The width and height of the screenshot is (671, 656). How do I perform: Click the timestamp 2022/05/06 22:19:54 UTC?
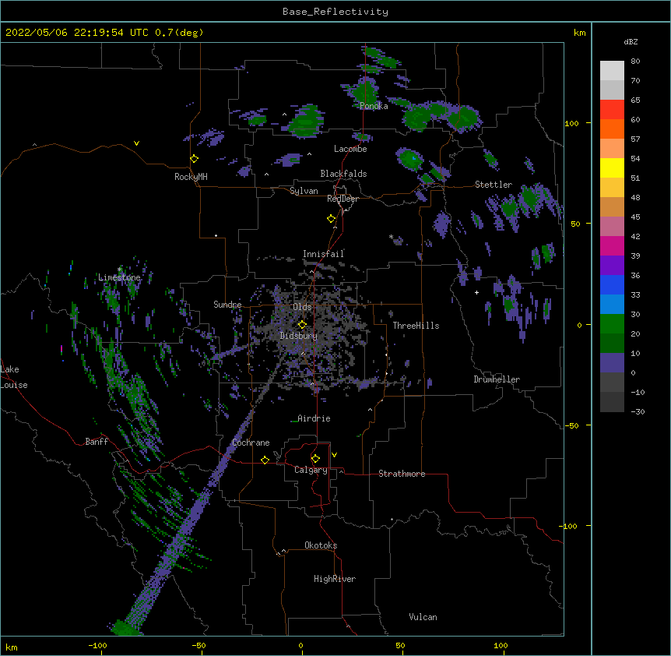click(x=77, y=33)
